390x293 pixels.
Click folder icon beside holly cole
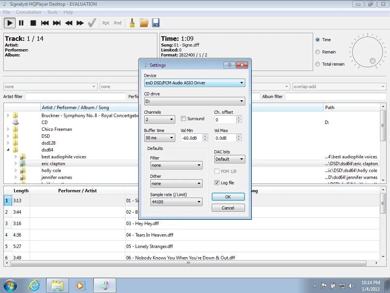click(x=22, y=171)
